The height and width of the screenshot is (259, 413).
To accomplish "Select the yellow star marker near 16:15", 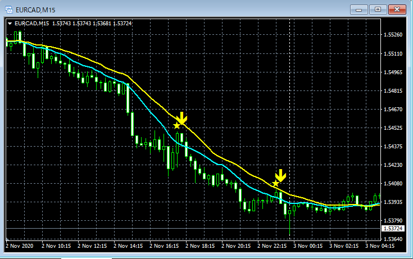I will coord(177,126).
